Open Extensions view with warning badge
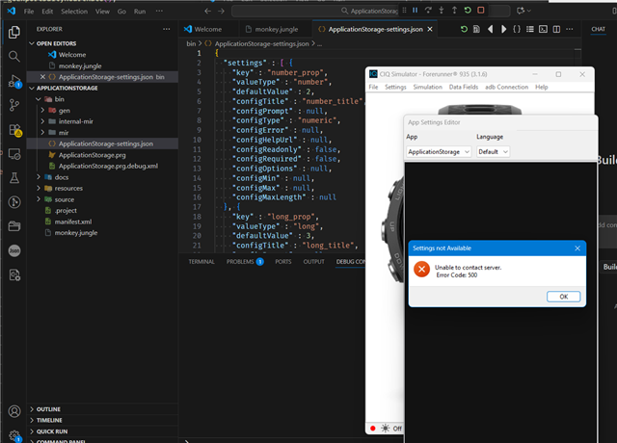 point(13,129)
